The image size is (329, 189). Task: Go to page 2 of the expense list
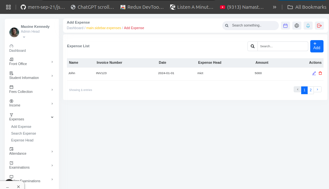[x=311, y=90]
